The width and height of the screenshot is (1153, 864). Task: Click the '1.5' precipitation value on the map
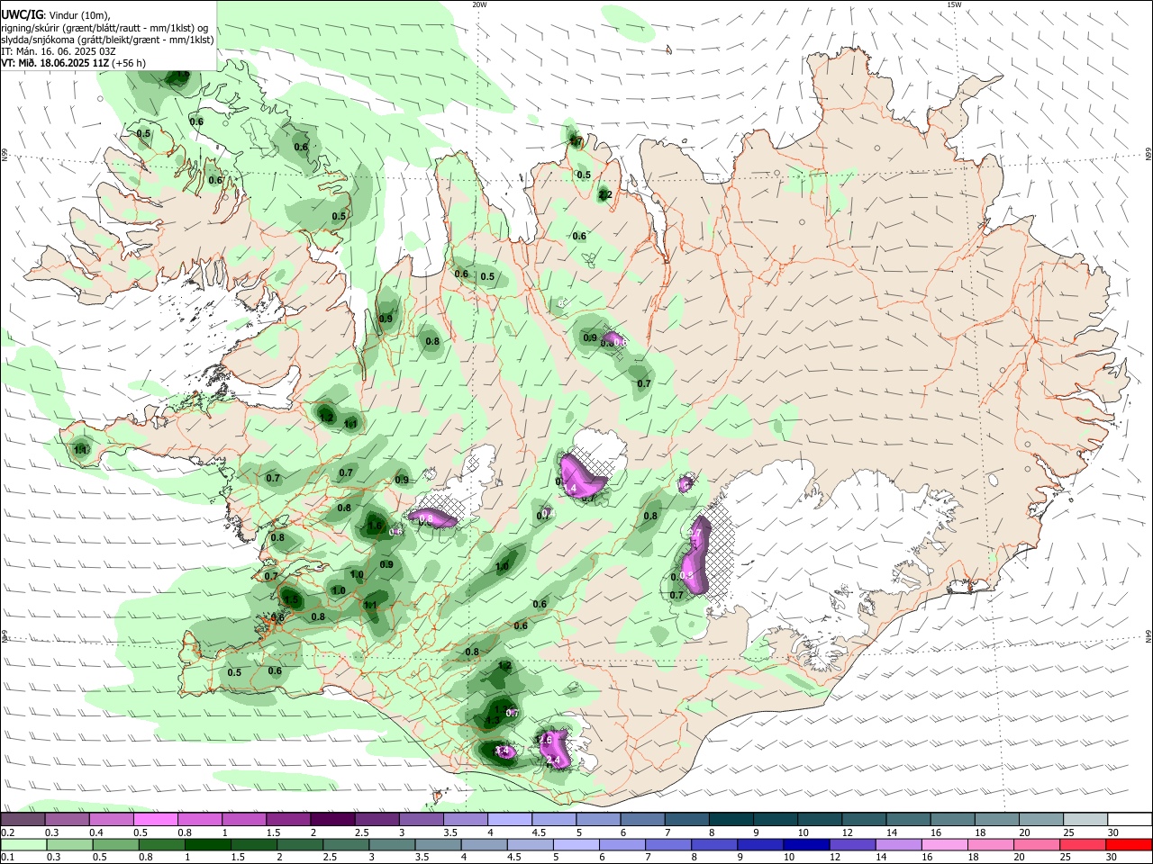pos(291,599)
